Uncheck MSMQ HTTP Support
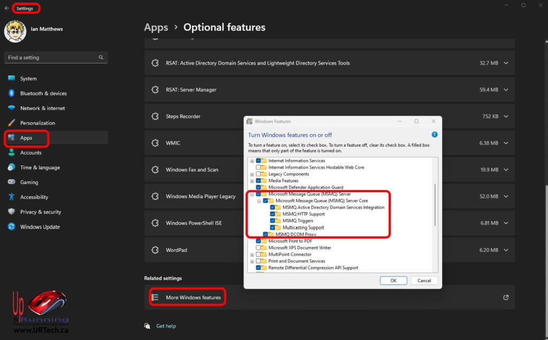The image size is (548, 340). click(273, 214)
